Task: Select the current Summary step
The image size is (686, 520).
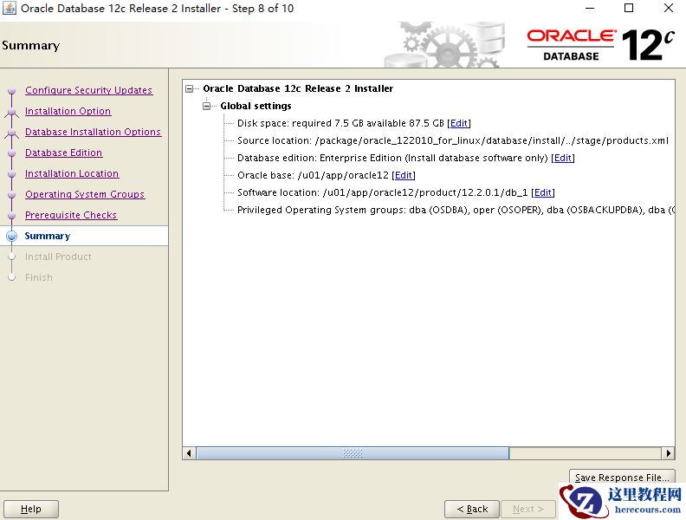Action: coord(48,236)
